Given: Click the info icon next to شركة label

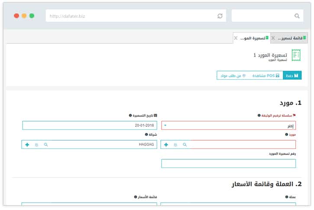Looking at the screenshot, I should pos(146,134).
